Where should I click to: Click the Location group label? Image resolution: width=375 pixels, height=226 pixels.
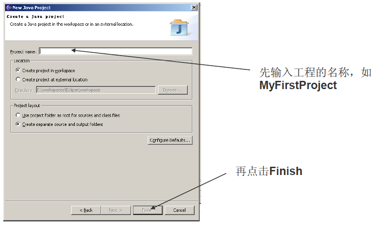(x=22, y=61)
